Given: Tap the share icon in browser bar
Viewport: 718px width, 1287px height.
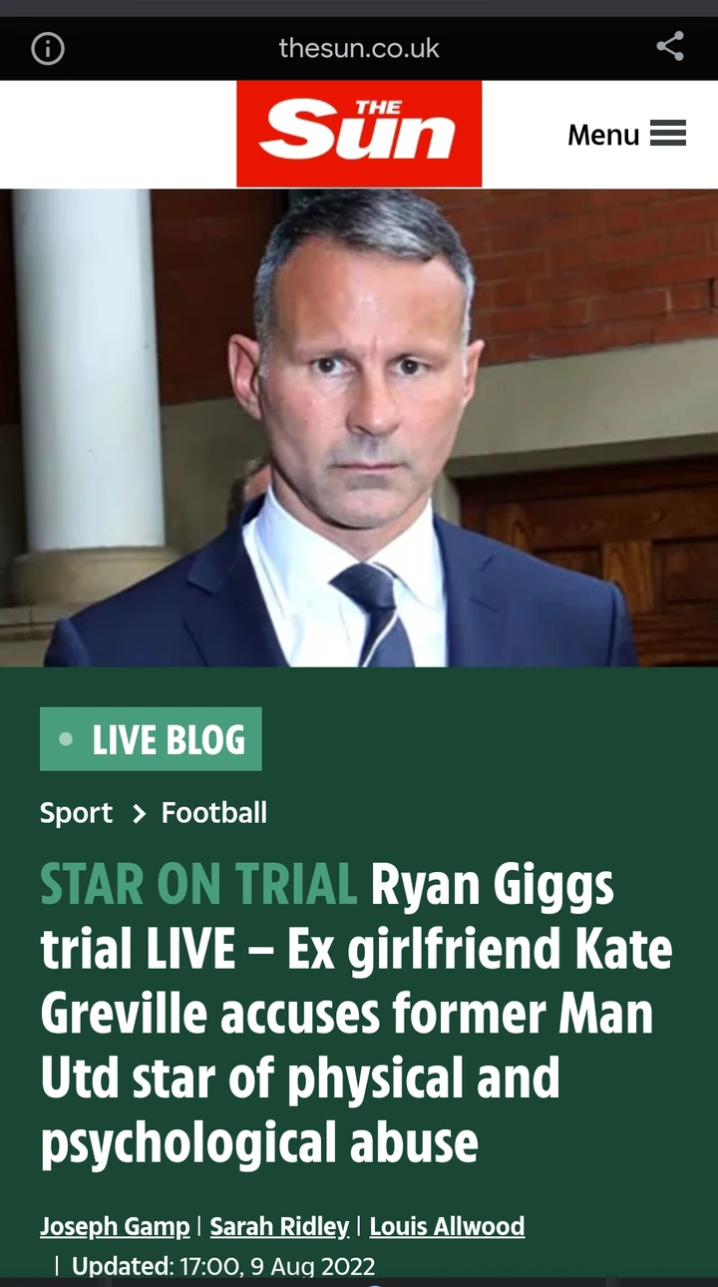Looking at the screenshot, I should pyautogui.click(x=670, y=46).
